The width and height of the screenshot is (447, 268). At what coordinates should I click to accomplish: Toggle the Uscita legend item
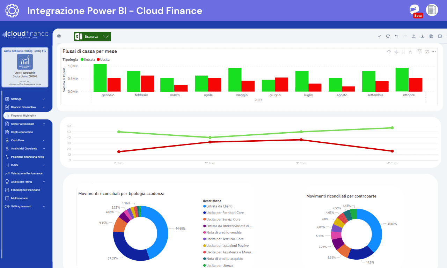point(103,60)
